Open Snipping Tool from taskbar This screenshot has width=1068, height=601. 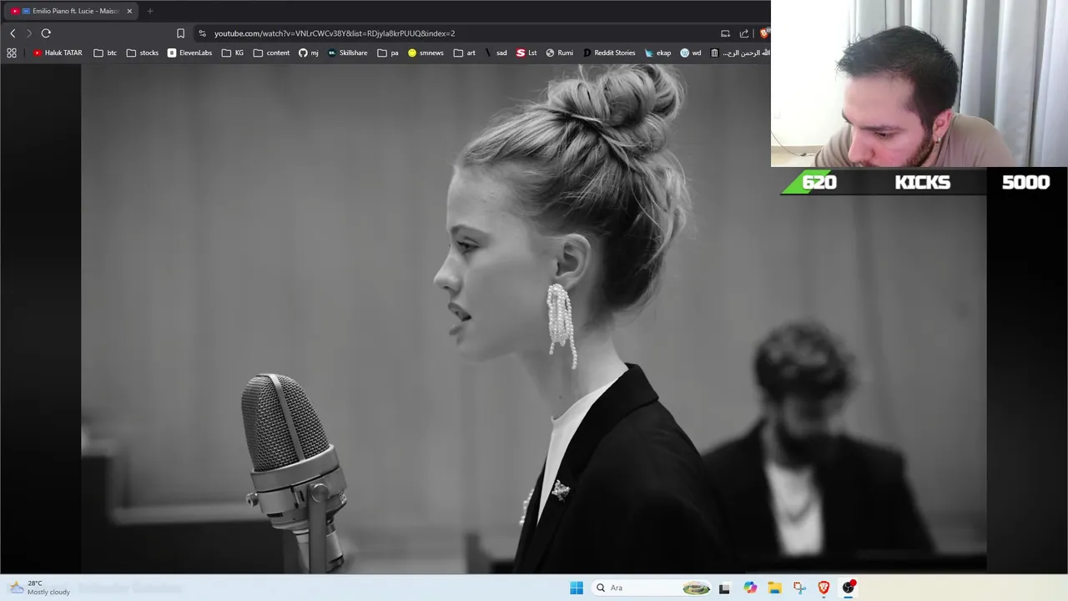coord(799,588)
